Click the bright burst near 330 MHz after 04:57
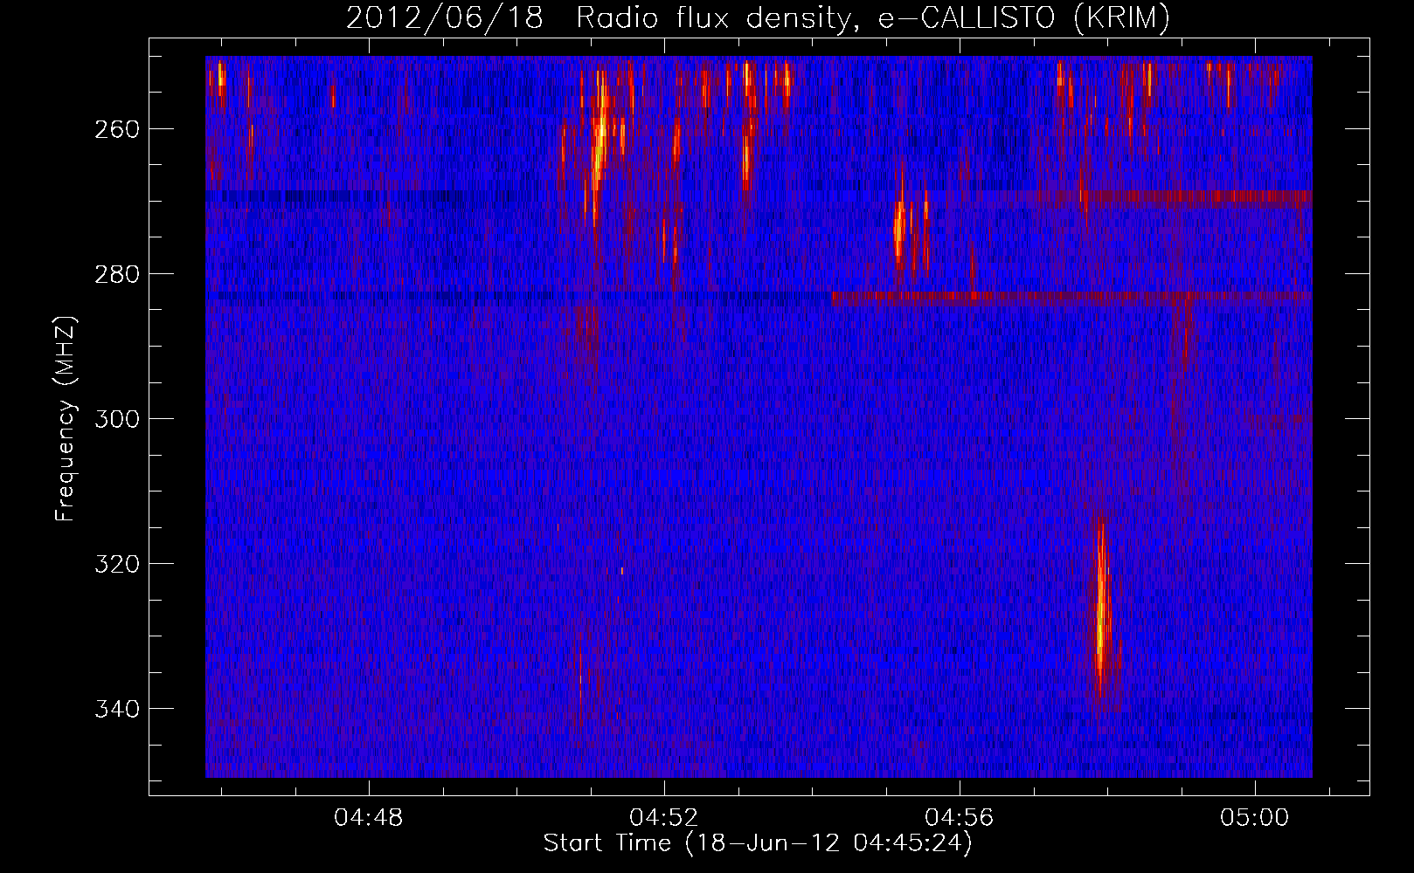 tap(1101, 611)
